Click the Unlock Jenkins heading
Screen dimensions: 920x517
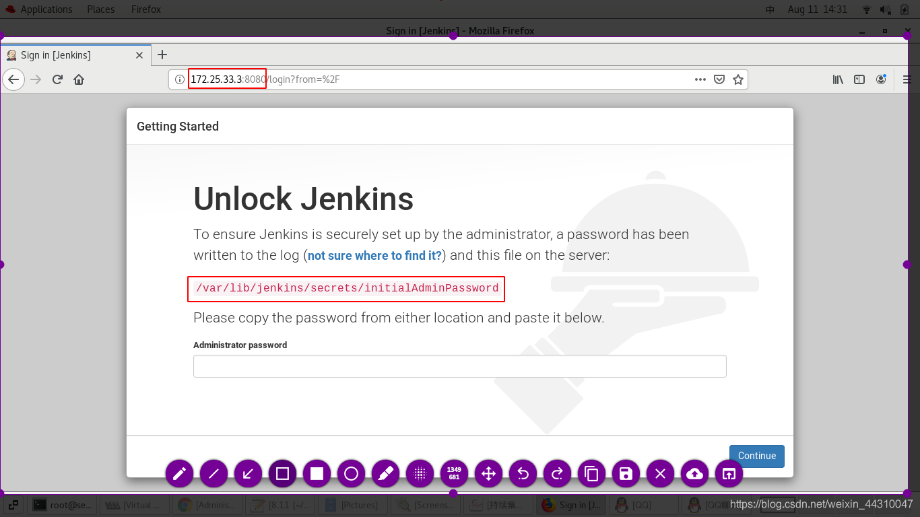coord(303,199)
